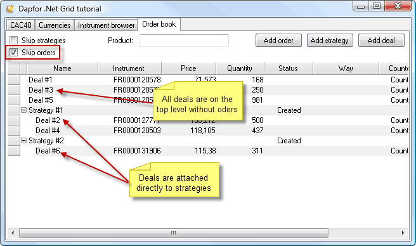Collapse the Strategy #1 node
416x246 pixels.
(x=24, y=110)
